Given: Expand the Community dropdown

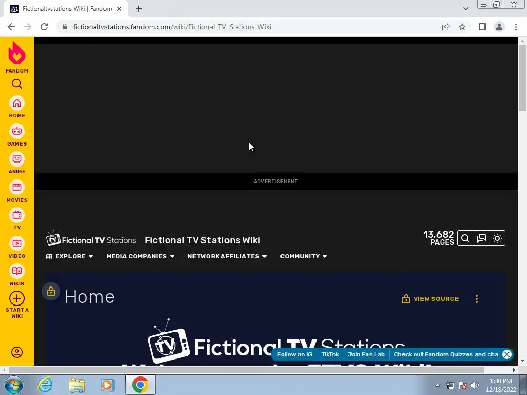Looking at the screenshot, I should click(x=304, y=256).
